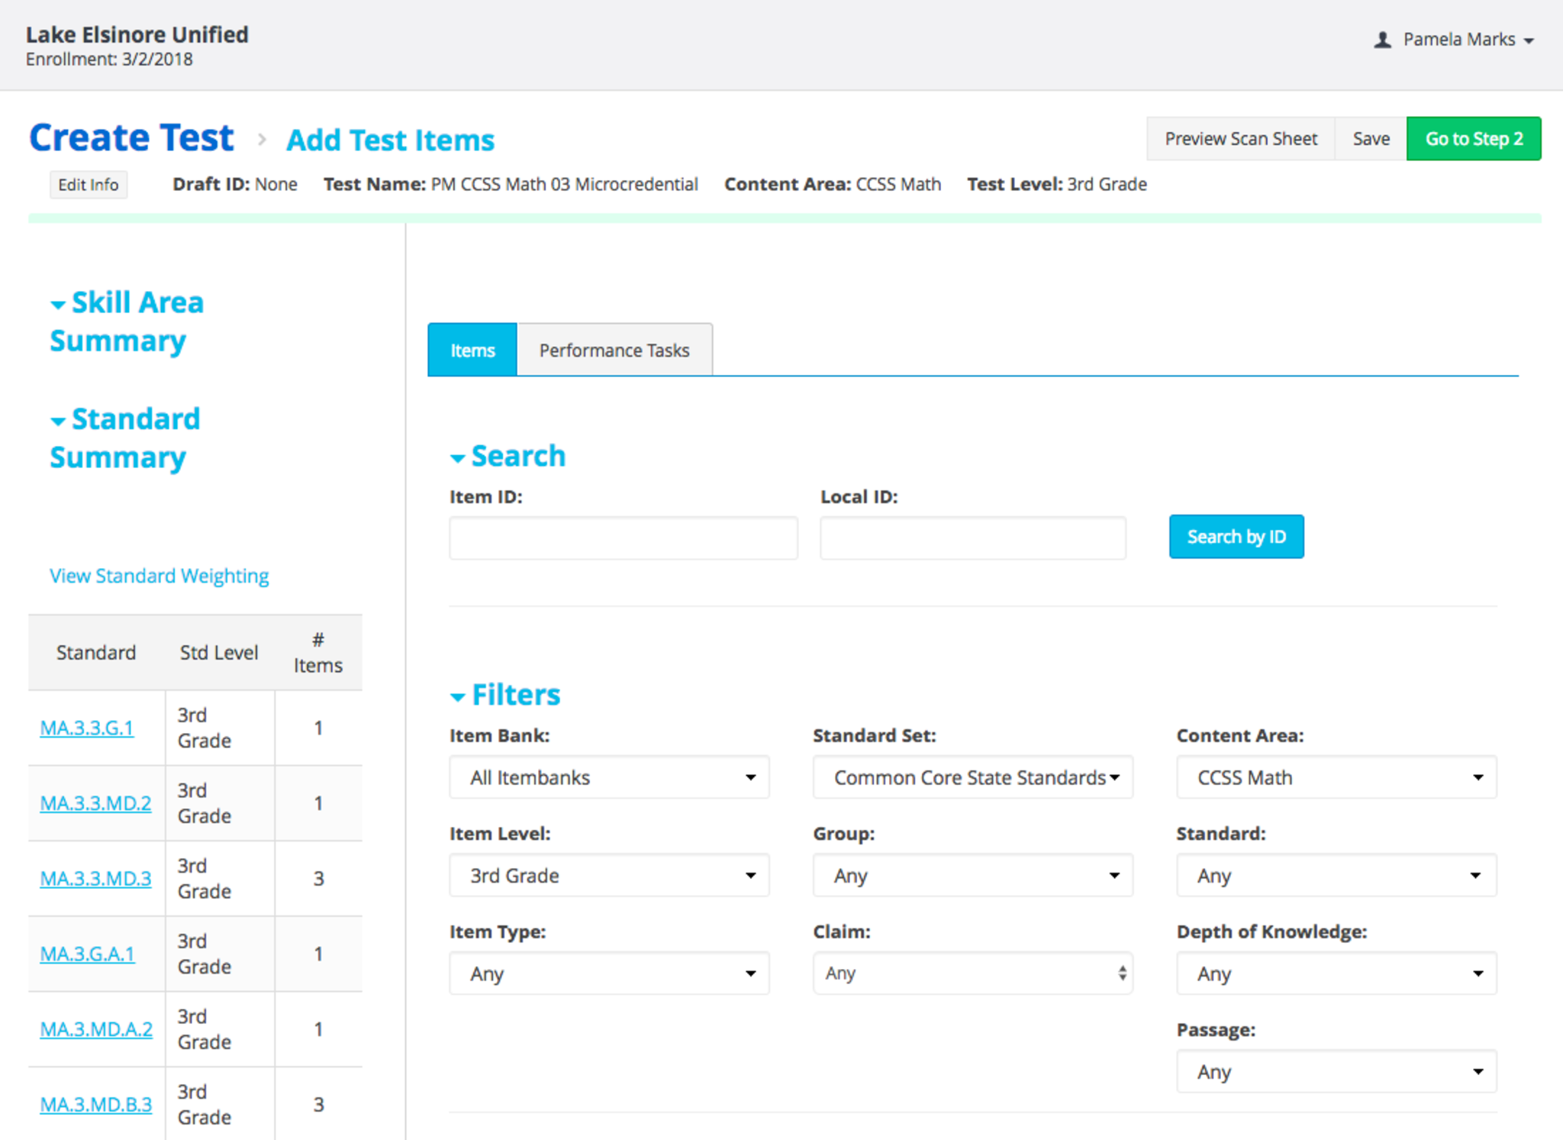Click the user profile icon beside Pamela Marks

1381,40
